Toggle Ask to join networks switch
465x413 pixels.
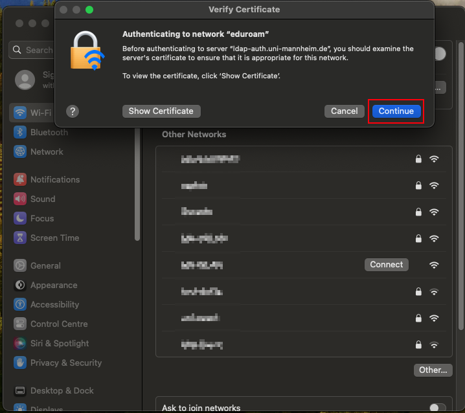point(438,408)
